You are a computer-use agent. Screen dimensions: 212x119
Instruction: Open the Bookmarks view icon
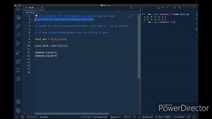pos(18,70)
